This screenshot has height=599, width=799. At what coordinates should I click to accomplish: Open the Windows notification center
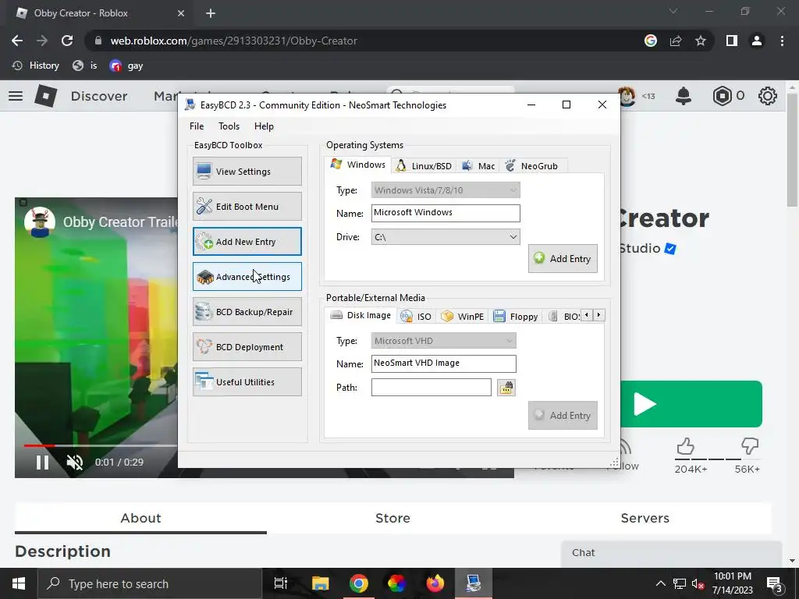775,583
